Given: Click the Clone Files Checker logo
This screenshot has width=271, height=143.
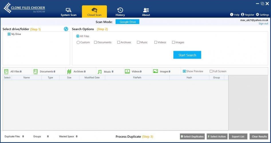Looking at the screenshot, I should [24, 8].
